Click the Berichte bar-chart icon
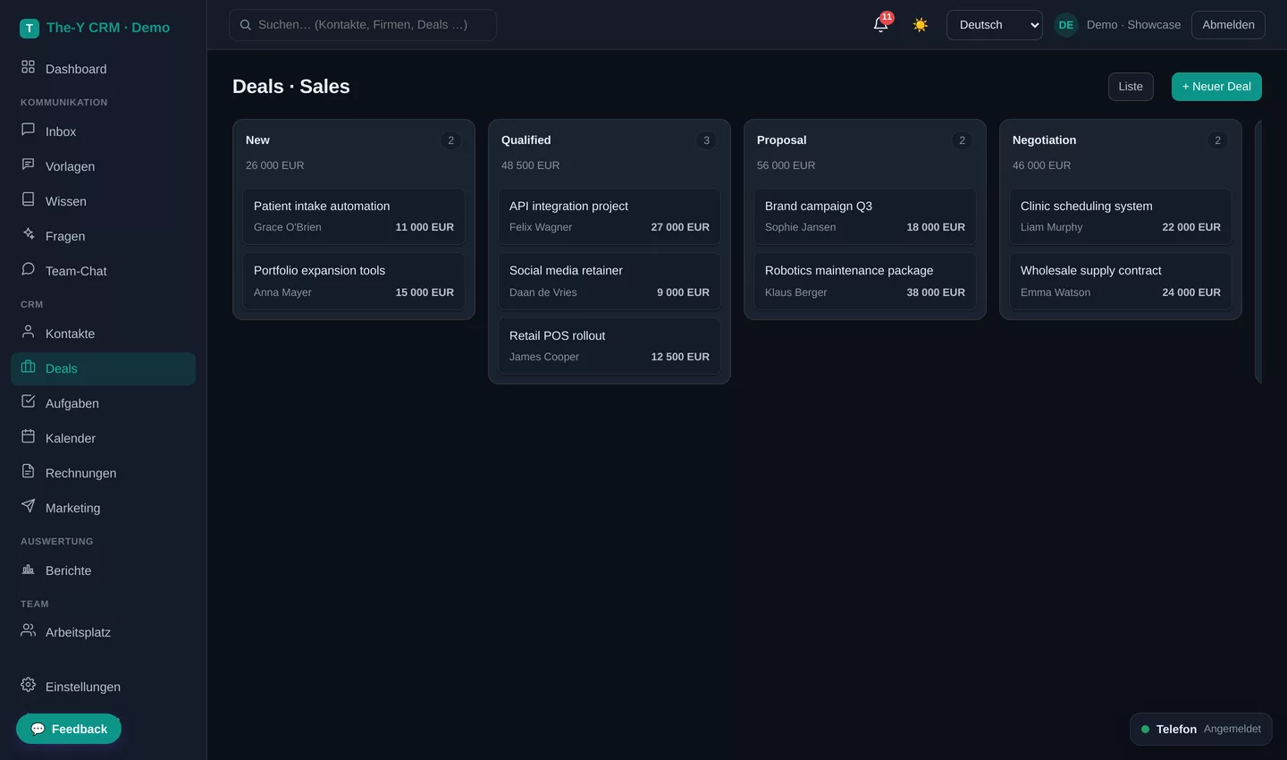 29,569
